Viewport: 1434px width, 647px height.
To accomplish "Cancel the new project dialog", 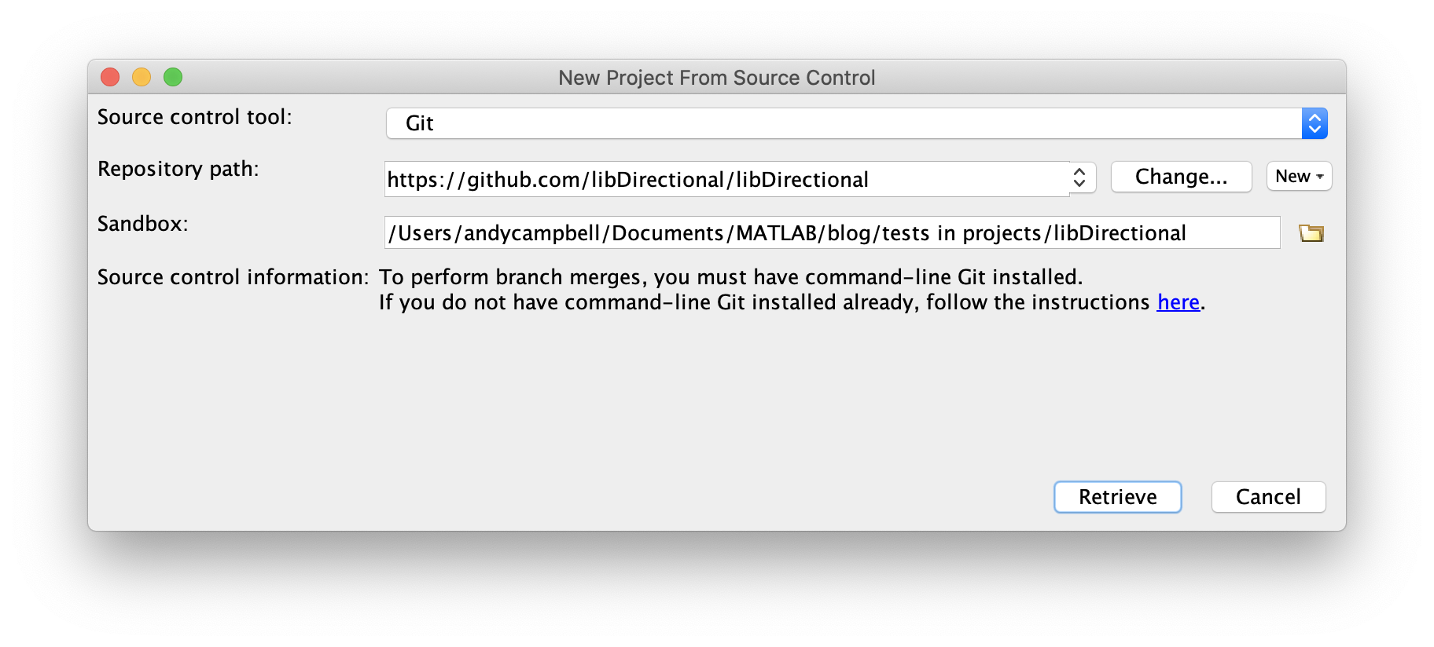I will (x=1268, y=497).
